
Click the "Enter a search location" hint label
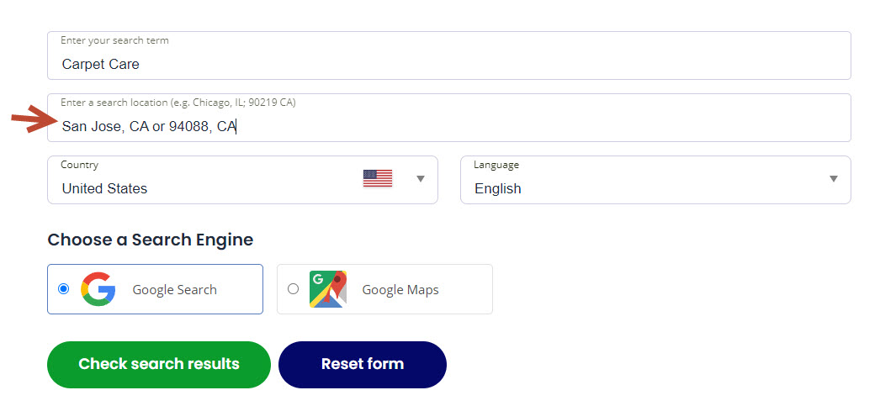tap(178, 103)
